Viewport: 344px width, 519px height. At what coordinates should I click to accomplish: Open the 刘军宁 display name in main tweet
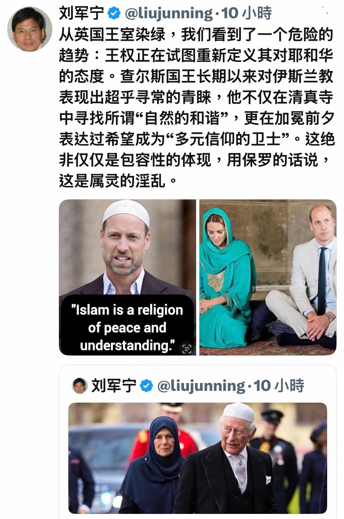coord(82,13)
